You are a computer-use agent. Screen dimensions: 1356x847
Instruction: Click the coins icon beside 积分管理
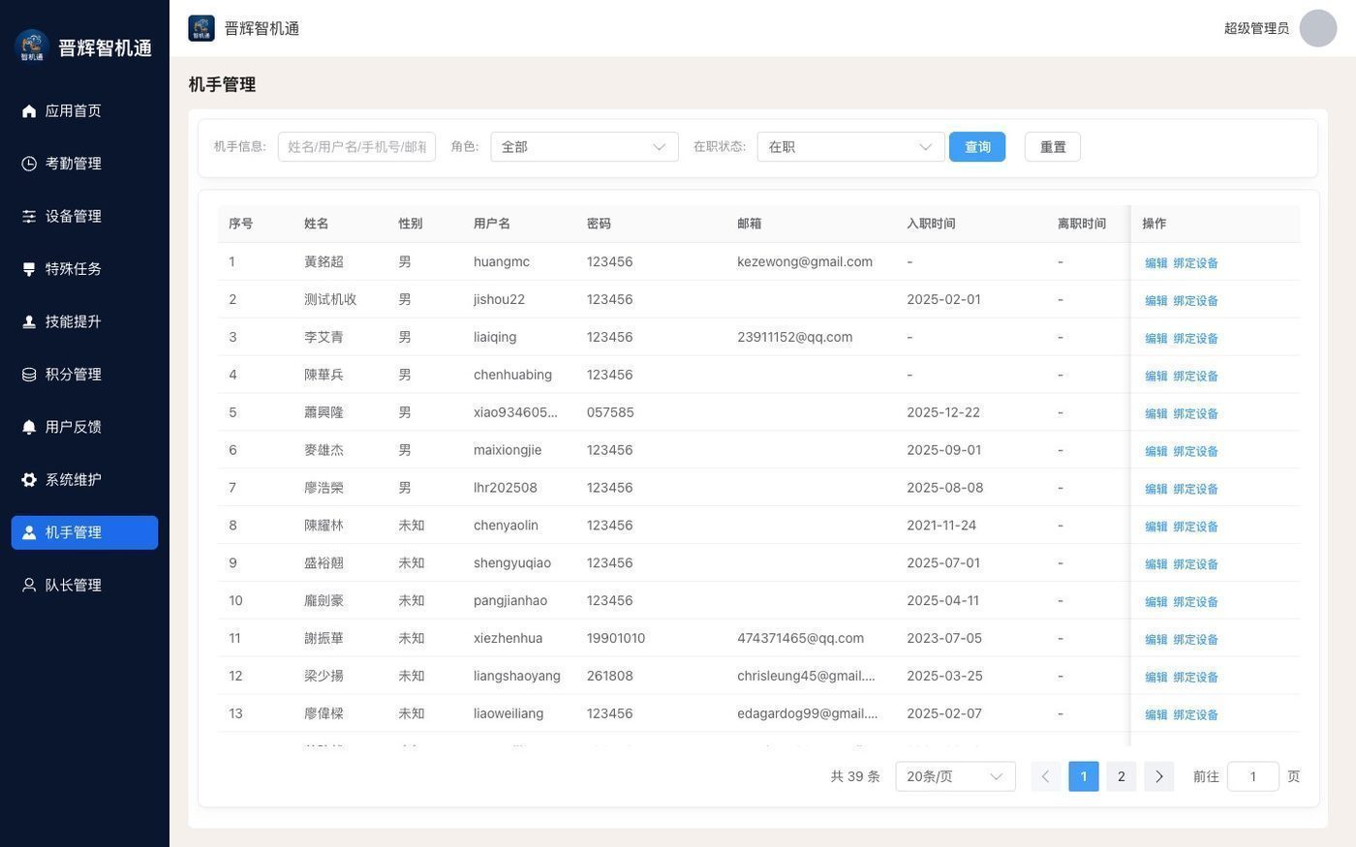coord(29,375)
